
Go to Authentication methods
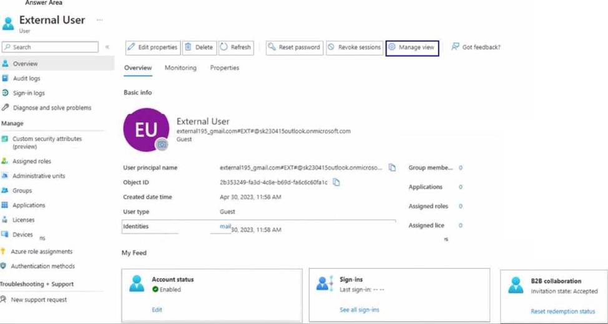(43, 266)
